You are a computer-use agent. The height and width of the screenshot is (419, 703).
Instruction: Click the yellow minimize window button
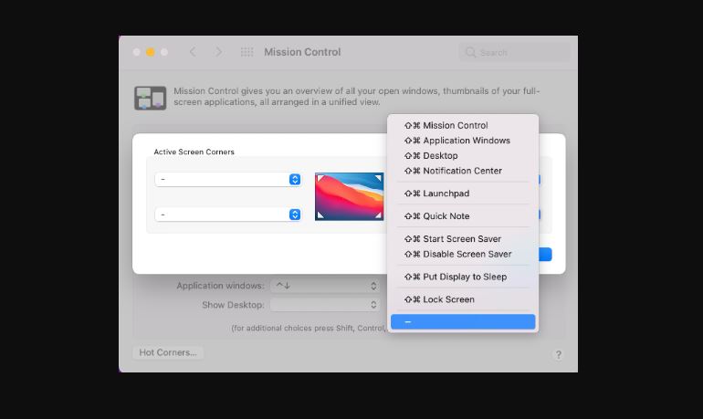point(151,52)
